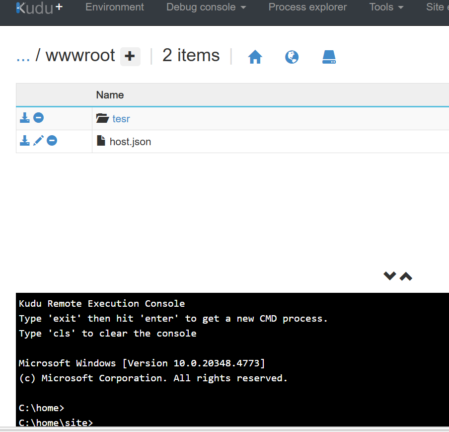The height and width of the screenshot is (432, 449).
Task: Go to the home directory icon
Action: (x=255, y=57)
